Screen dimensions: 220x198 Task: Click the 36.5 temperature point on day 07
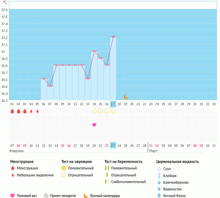pyautogui.click(x=50, y=86)
